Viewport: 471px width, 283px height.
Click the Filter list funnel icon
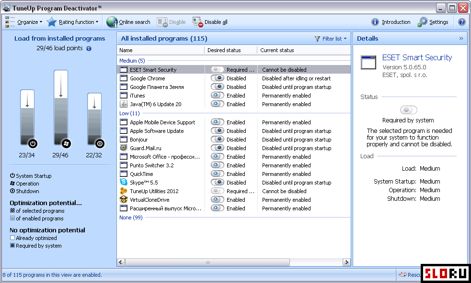pyautogui.click(x=317, y=39)
